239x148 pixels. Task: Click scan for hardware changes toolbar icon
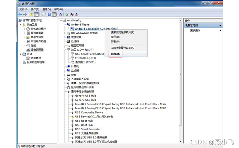pos(61,14)
